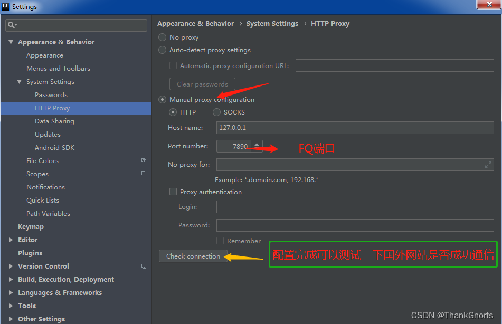Click the project-scope icon next to Scopes
The height and width of the screenshot is (324, 502).
(x=144, y=174)
